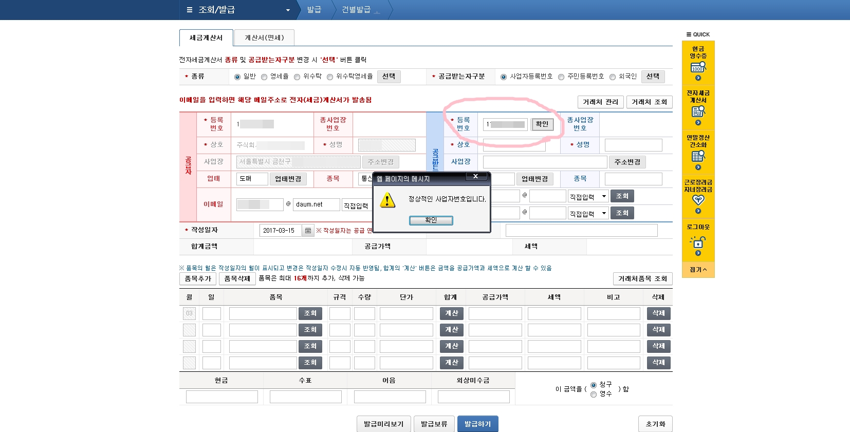The height and width of the screenshot is (432, 850).
Task: Focus the 외상미수금 amount field
Action: (473, 397)
